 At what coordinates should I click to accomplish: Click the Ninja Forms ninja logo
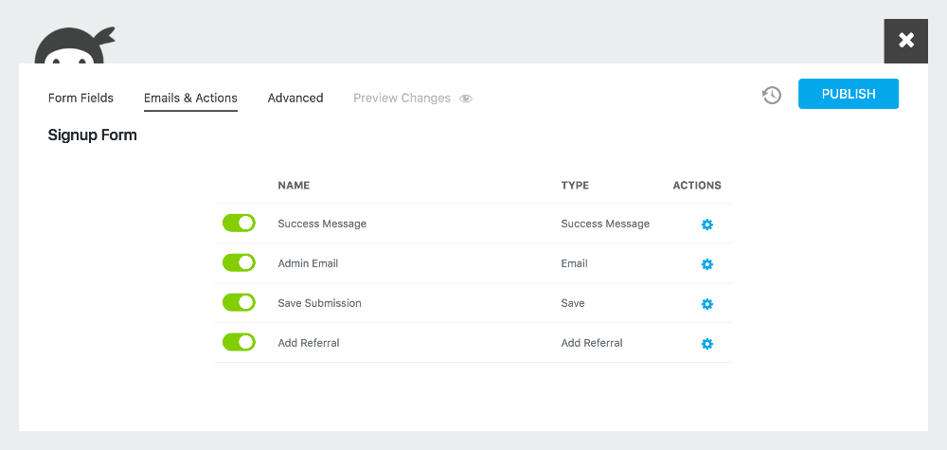[x=75, y=45]
